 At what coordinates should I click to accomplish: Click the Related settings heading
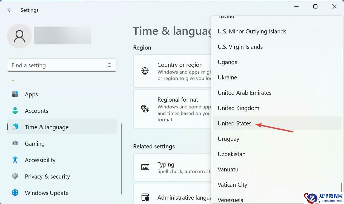[154, 146]
